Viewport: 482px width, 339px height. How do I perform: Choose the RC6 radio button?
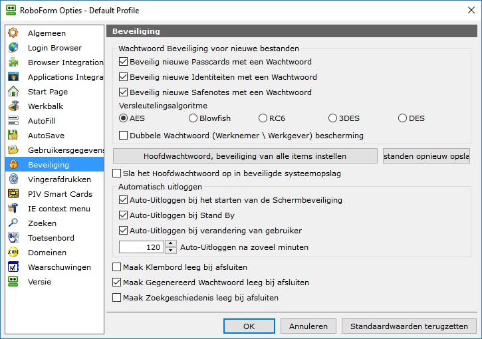[263, 118]
